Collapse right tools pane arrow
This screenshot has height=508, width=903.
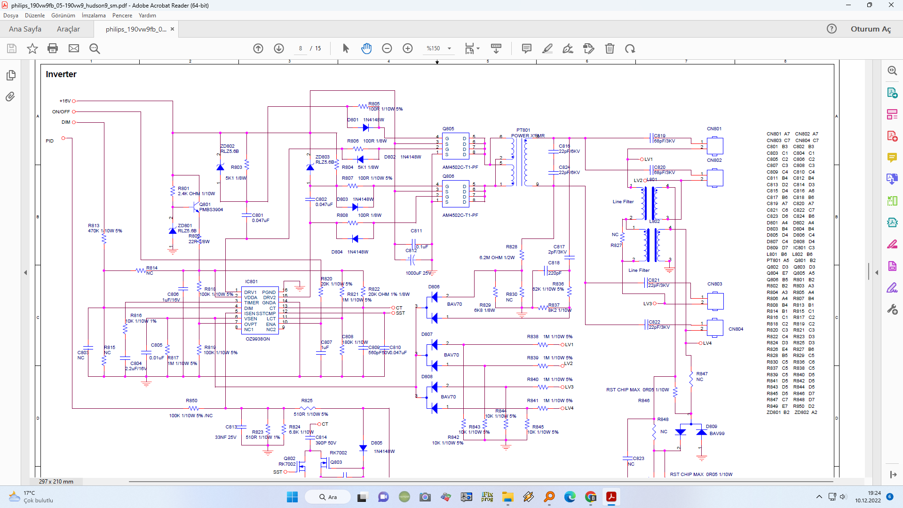(x=877, y=272)
